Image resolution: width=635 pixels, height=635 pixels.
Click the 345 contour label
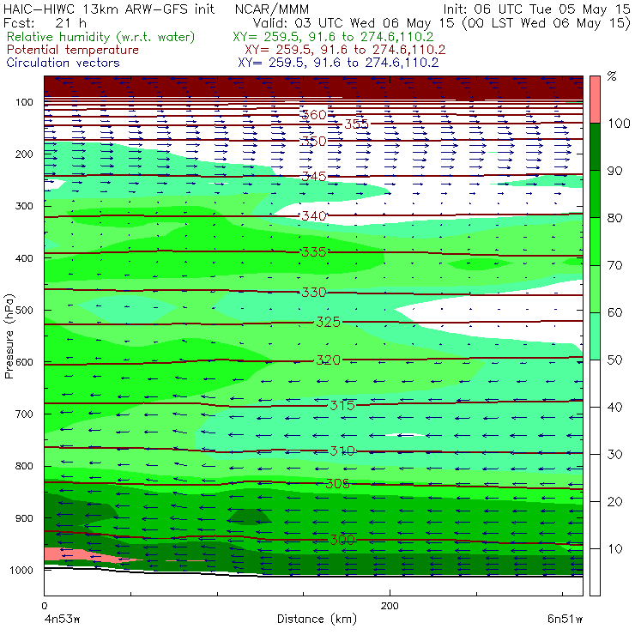click(314, 176)
